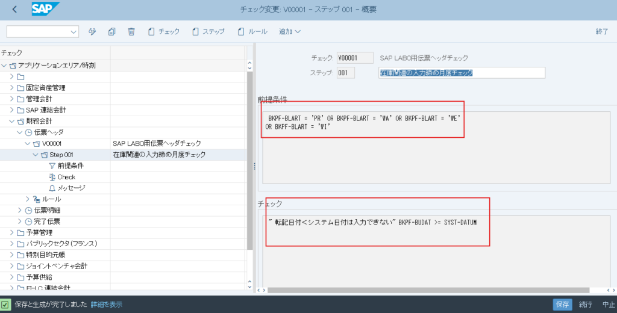Click the 固定資産管理 folder icon
The image size is (617, 313).
20,88
